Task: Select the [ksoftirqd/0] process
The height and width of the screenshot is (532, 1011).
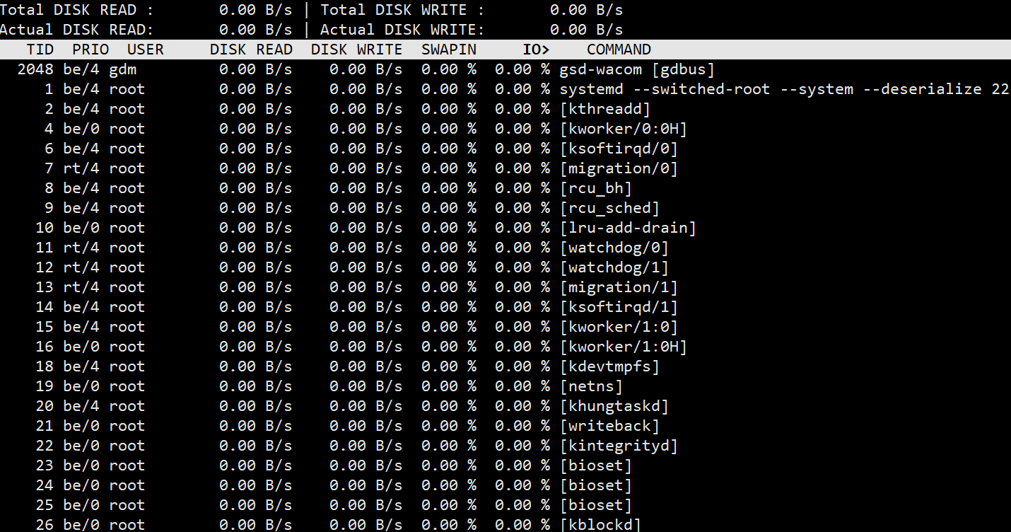Action: pos(619,149)
